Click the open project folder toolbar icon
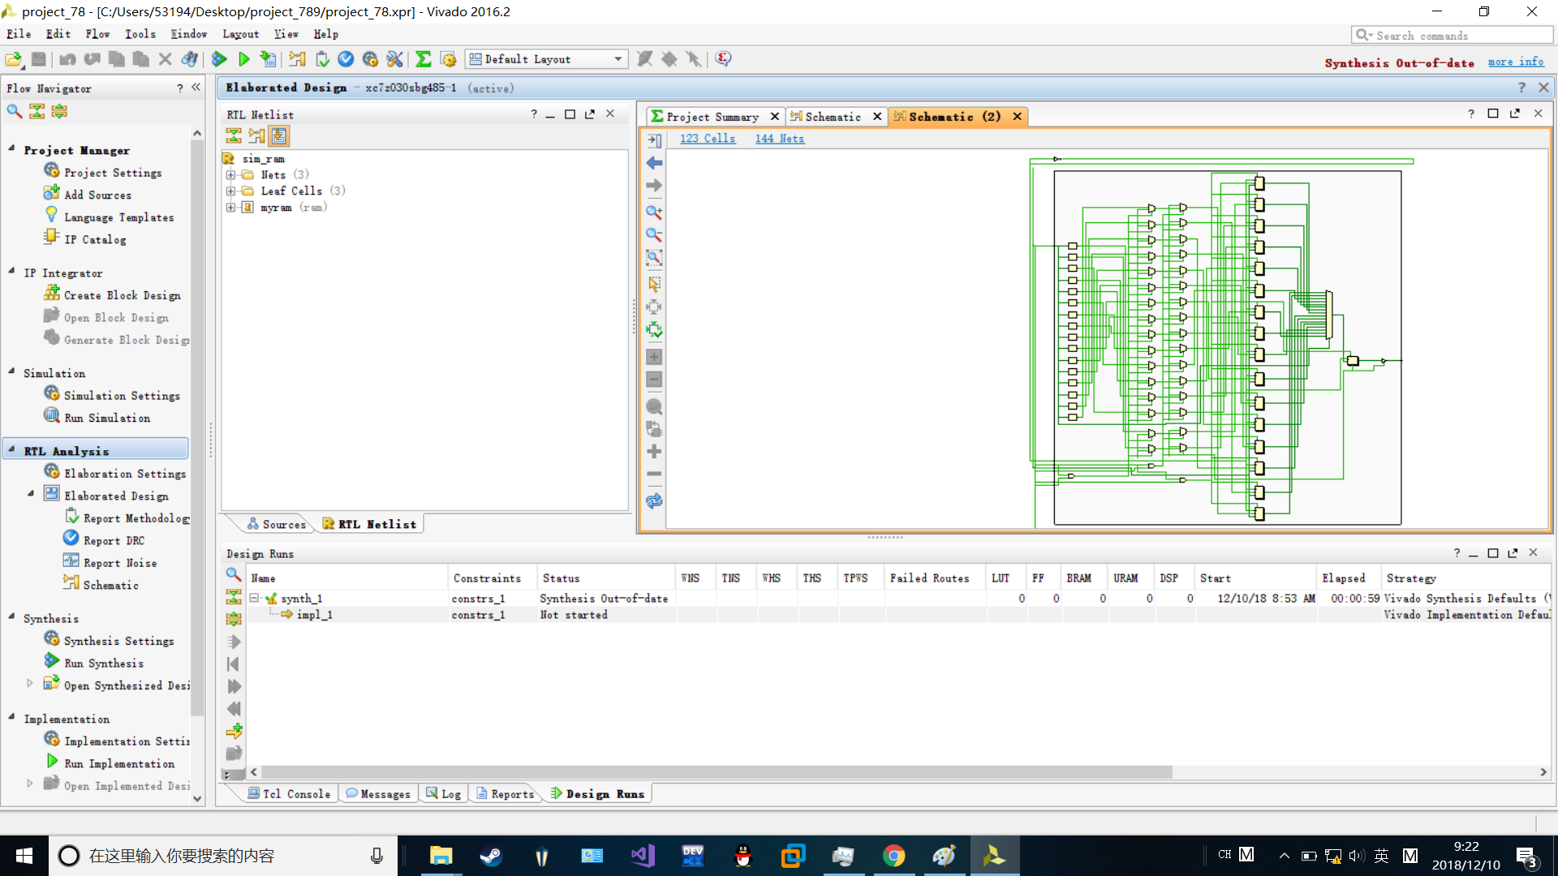The width and height of the screenshot is (1558, 876). coord(14,59)
